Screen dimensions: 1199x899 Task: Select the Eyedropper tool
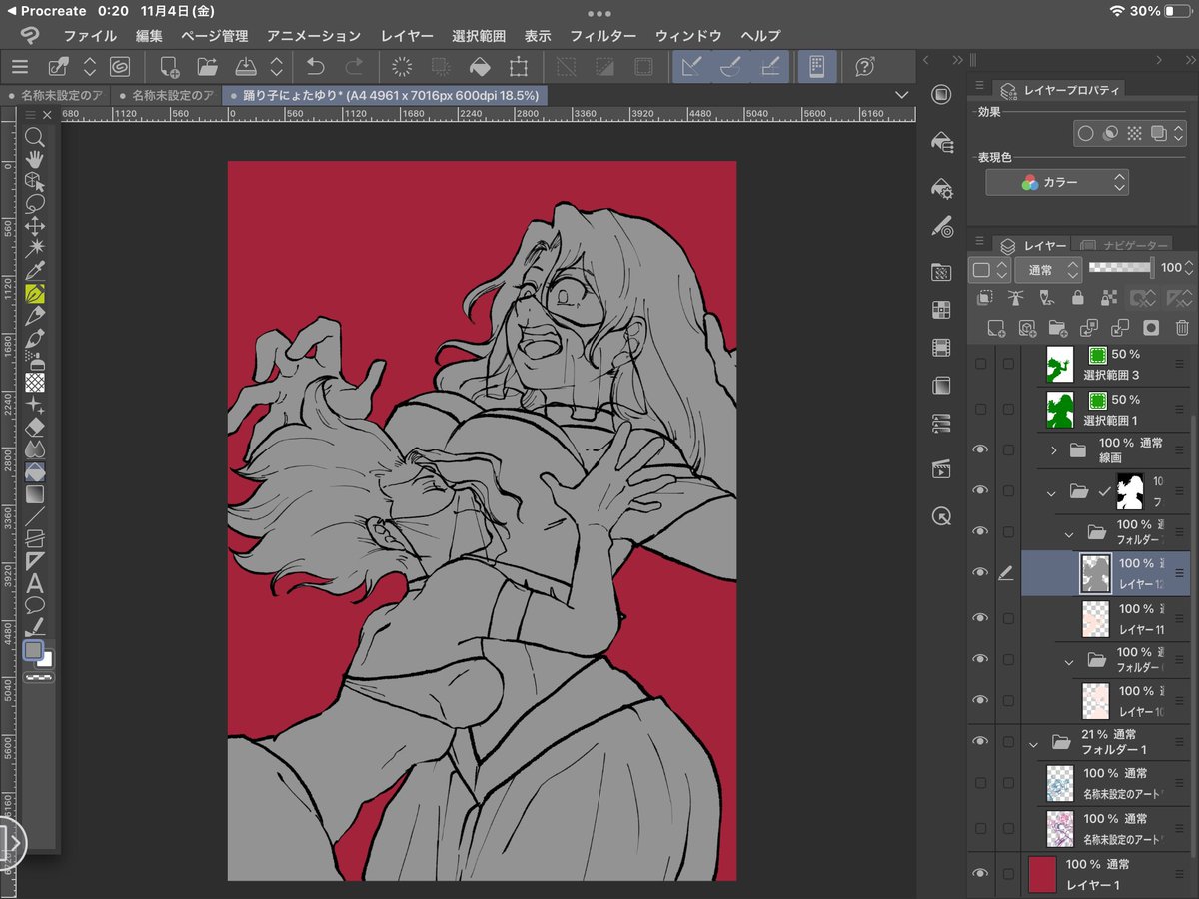[35, 271]
